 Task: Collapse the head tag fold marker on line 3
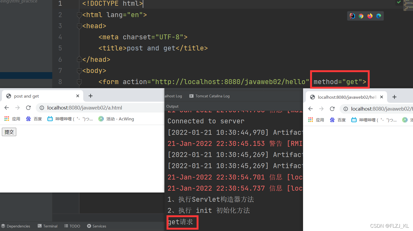pyautogui.click(x=79, y=26)
